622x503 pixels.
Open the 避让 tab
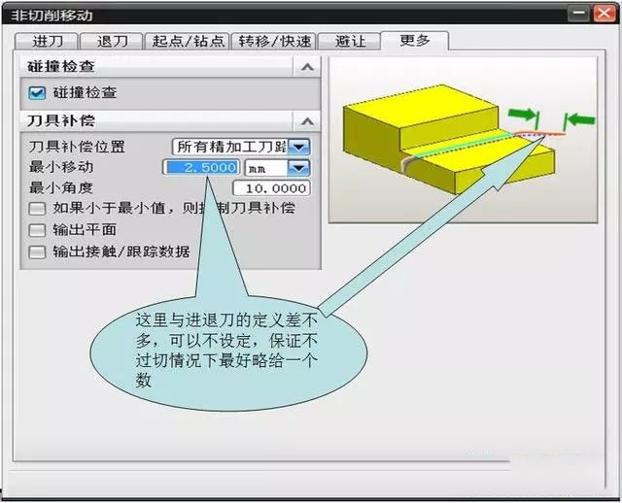pos(351,41)
